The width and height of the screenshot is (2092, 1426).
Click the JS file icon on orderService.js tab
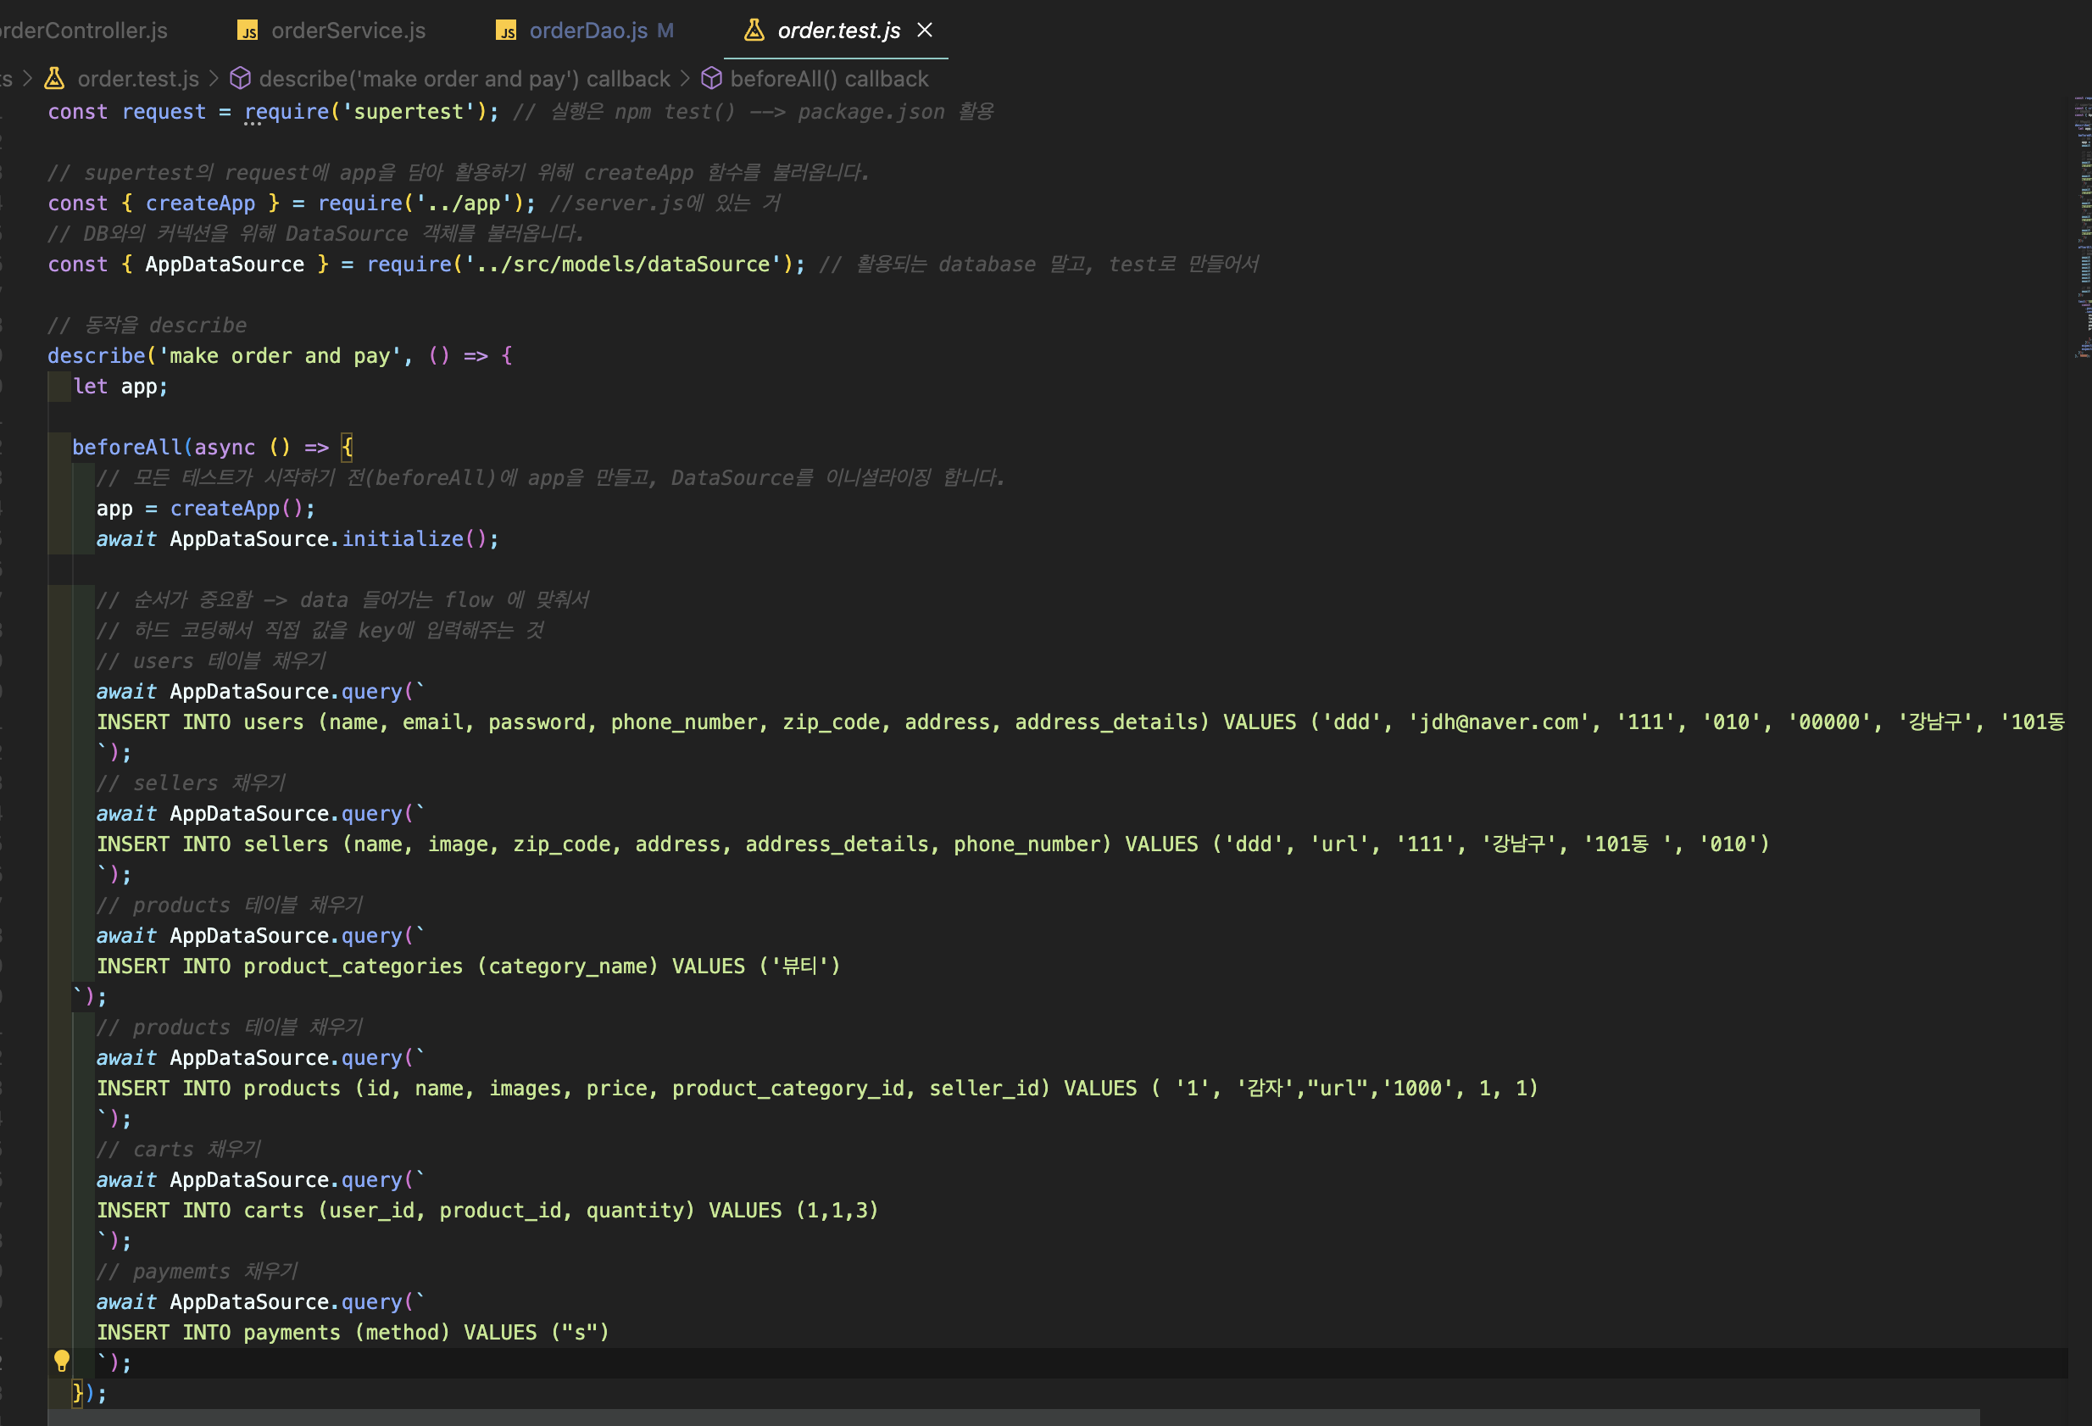click(x=248, y=31)
